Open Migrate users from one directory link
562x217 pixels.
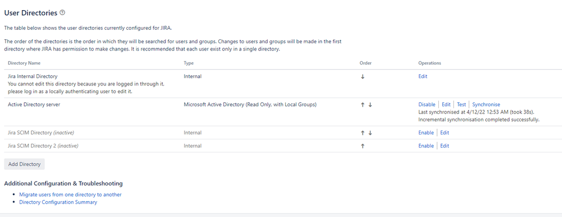point(70,195)
